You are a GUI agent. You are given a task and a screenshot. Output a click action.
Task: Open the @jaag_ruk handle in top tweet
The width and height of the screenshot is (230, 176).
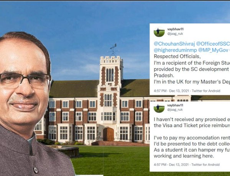(x=175, y=34)
